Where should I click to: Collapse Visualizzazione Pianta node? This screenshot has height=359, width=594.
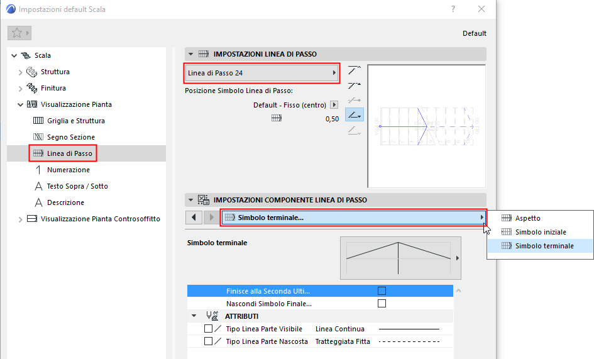pyautogui.click(x=21, y=104)
